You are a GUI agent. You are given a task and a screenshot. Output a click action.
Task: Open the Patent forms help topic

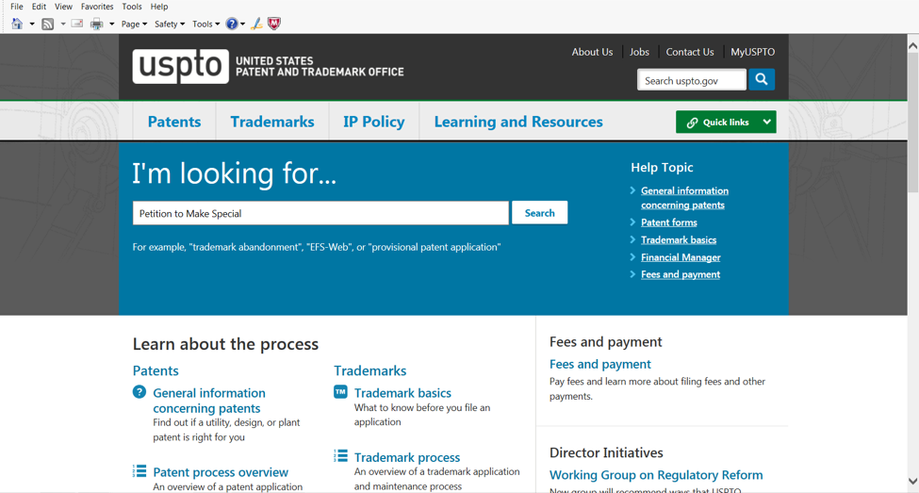click(668, 222)
